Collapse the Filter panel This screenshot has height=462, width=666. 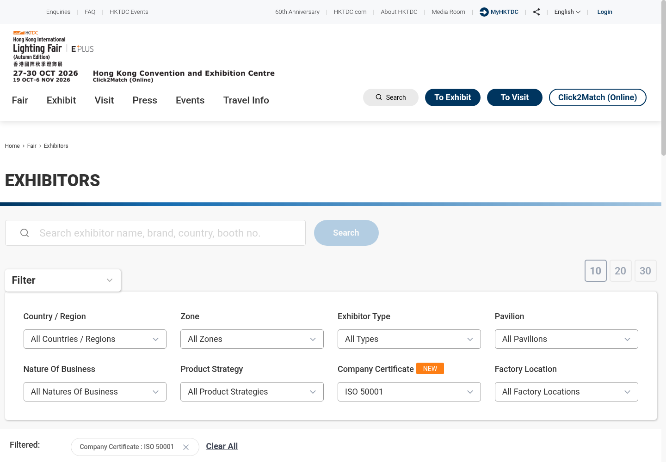coord(63,280)
